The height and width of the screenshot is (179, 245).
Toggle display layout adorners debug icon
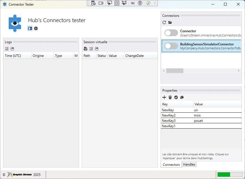tap(117, 3)
